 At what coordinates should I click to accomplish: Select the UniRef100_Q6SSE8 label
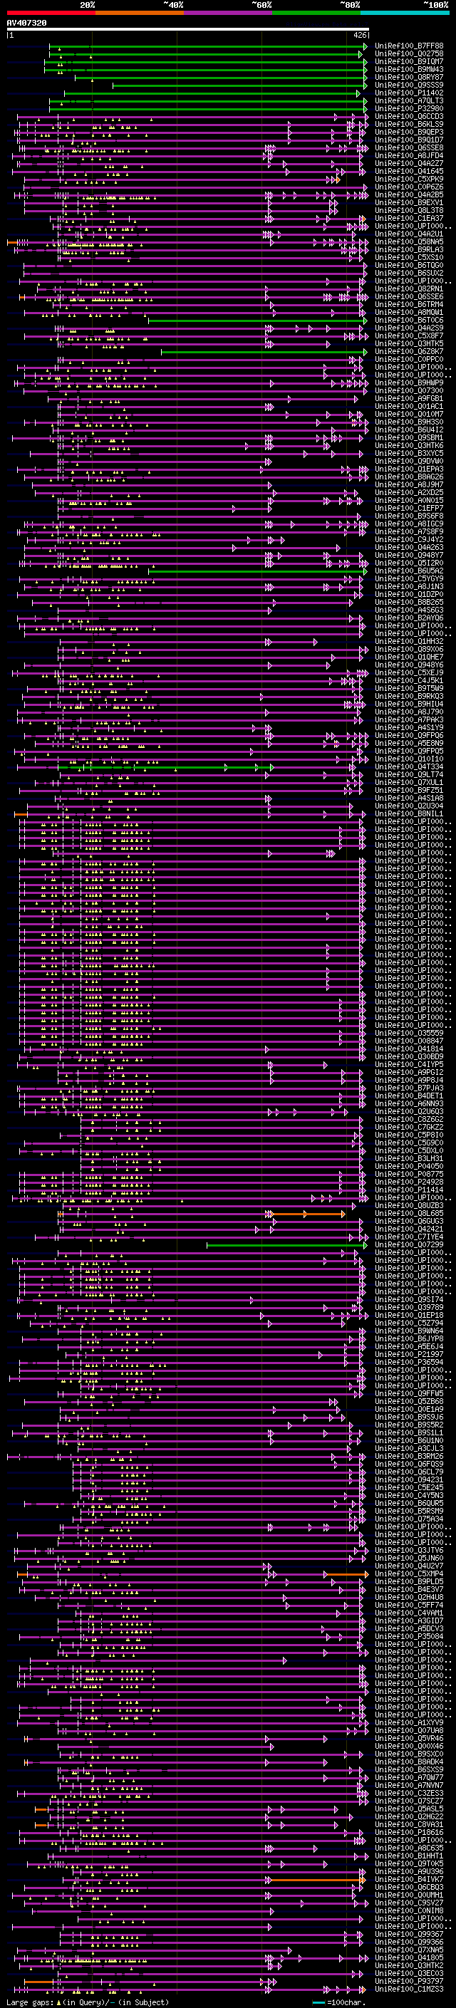tap(409, 147)
